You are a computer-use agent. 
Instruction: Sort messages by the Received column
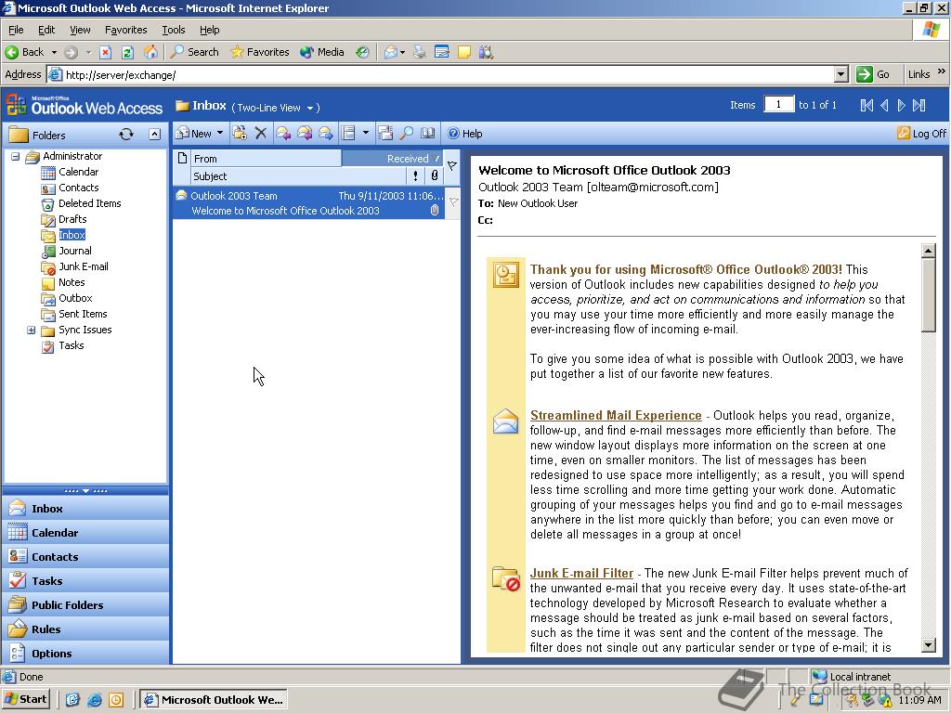click(x=392, y=159)
